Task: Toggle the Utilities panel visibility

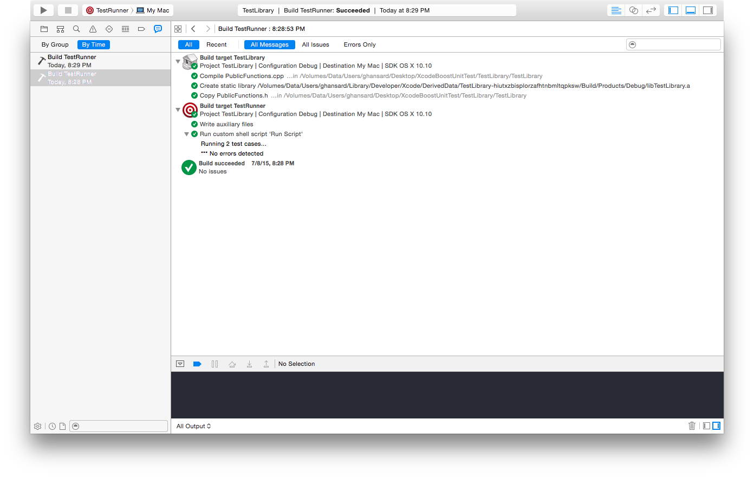Action: [708, 10]
